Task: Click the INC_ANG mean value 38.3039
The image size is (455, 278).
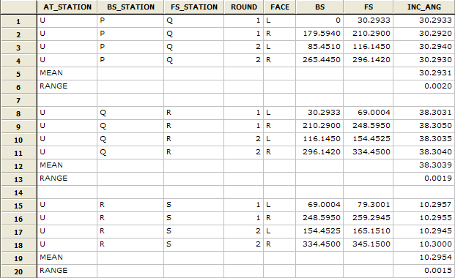Action: (x=424, y=165)
